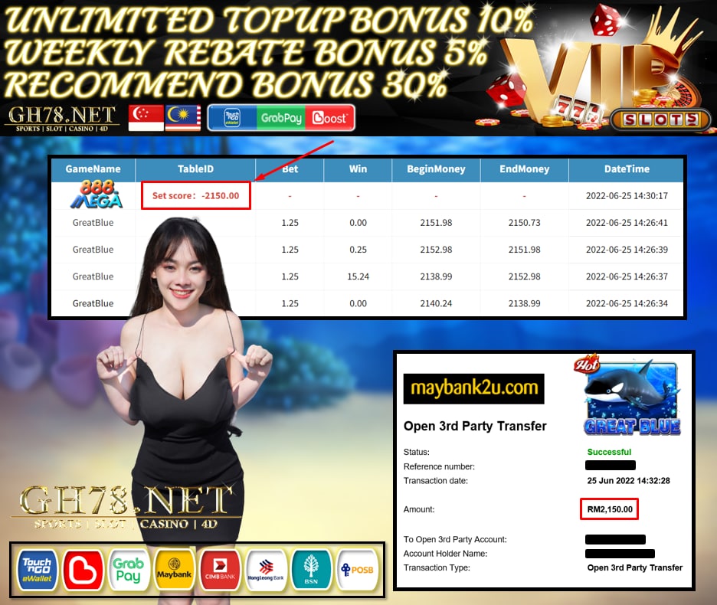Click the Win value 0.25

click(358, 250)
